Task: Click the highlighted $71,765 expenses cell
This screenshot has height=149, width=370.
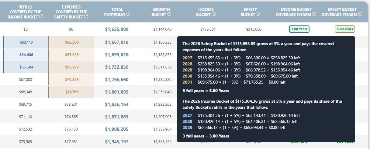Action: point(71,92)
